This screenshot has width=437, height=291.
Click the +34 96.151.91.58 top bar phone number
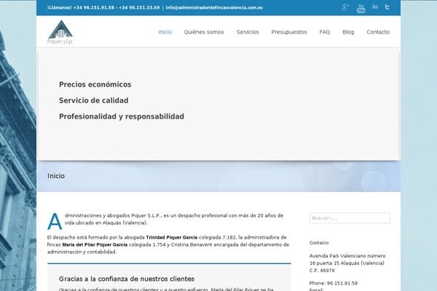pyautogui.click(x=94, y=8)
